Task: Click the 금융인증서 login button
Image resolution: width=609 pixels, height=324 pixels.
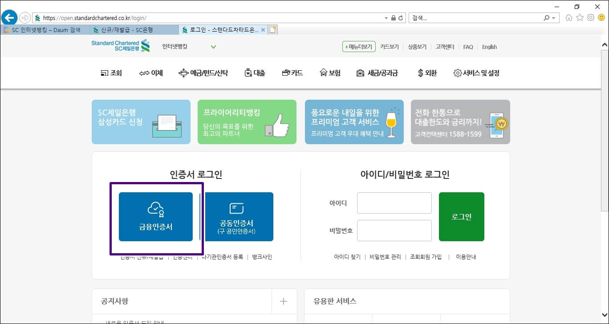Action: 156,217
